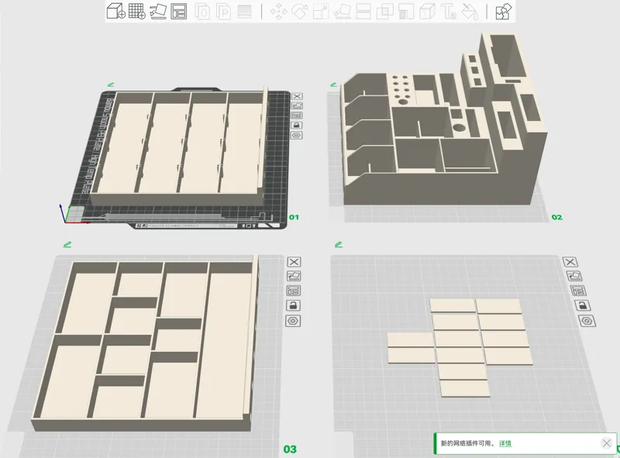Open plate 01 settings hexagon icon

tap(297, 136)
